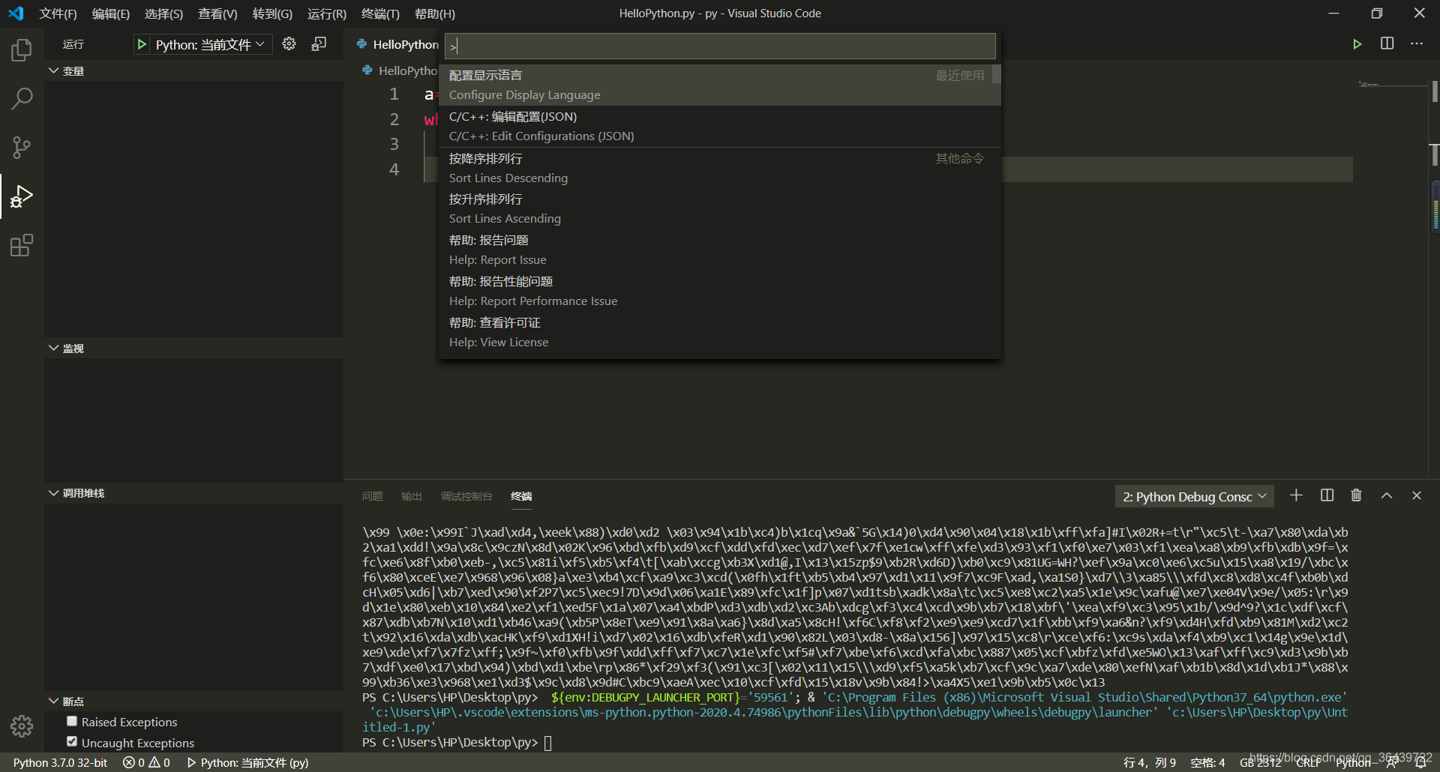
Task: Click line number 4 in editor gutter
Action: pyautogui.click(x=394, y=169)
